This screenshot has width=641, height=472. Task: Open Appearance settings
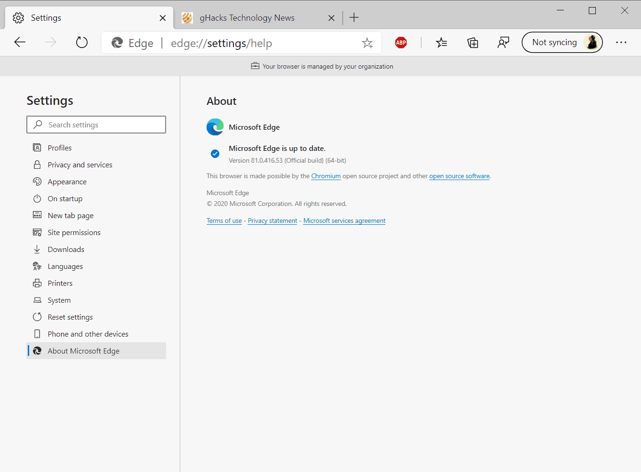(96, 181)
